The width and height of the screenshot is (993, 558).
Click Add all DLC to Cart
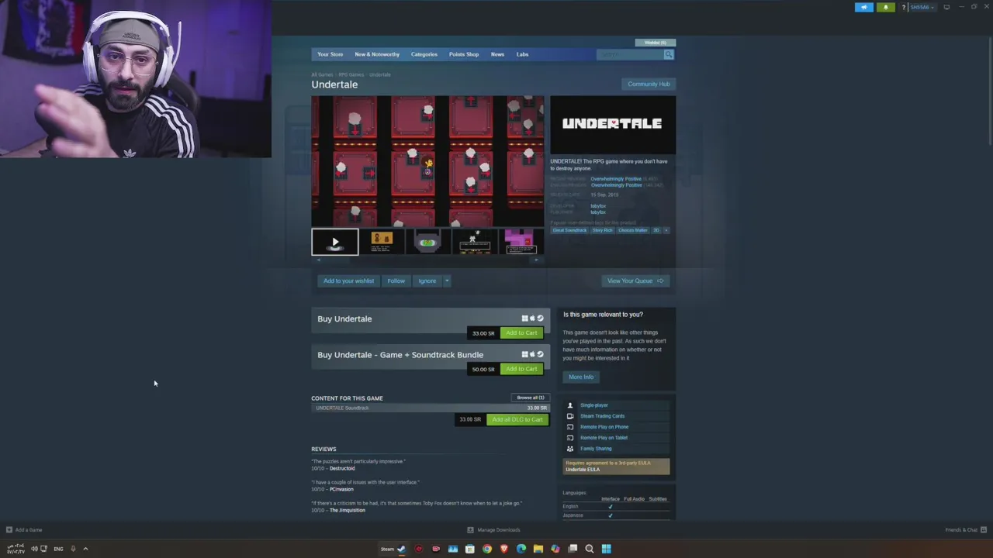pos(517,419)
